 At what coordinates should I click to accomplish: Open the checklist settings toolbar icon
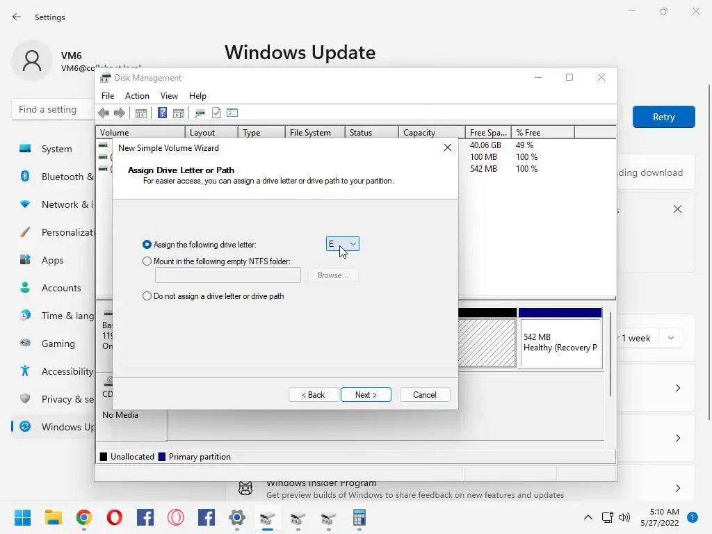(x=232, y=113)
